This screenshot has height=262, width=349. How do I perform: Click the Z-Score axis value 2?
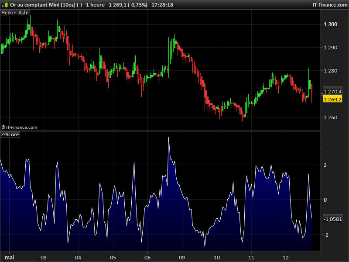point(325,165)
